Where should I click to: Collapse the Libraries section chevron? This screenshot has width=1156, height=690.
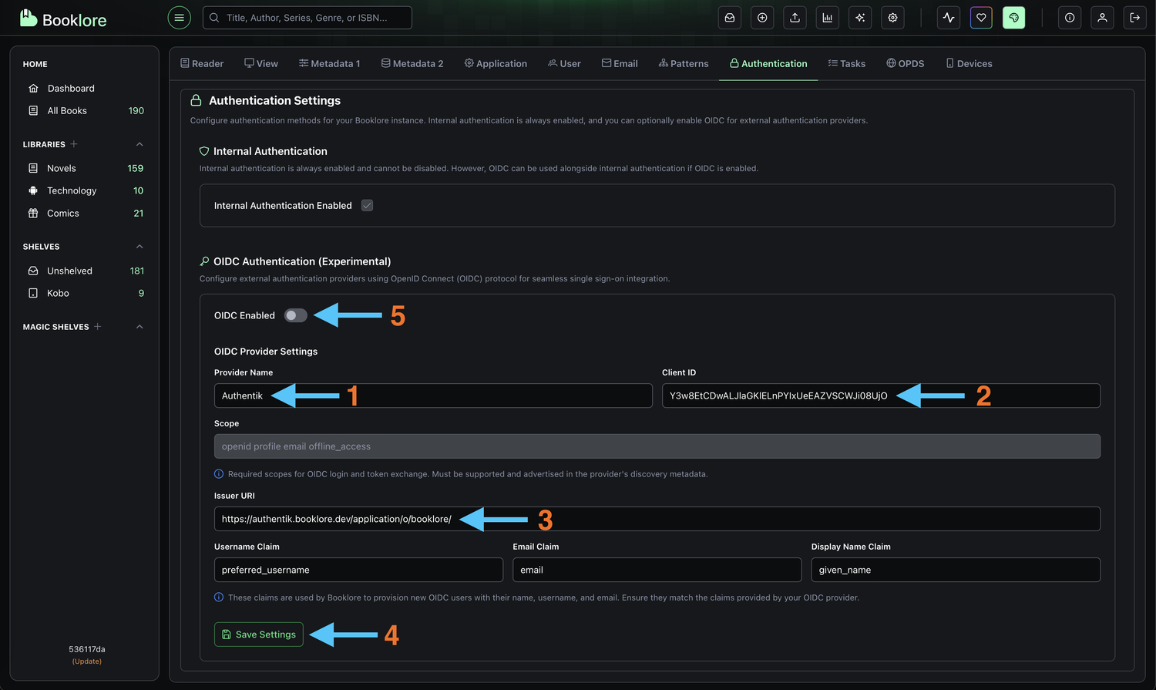click(x=139, y=144)
